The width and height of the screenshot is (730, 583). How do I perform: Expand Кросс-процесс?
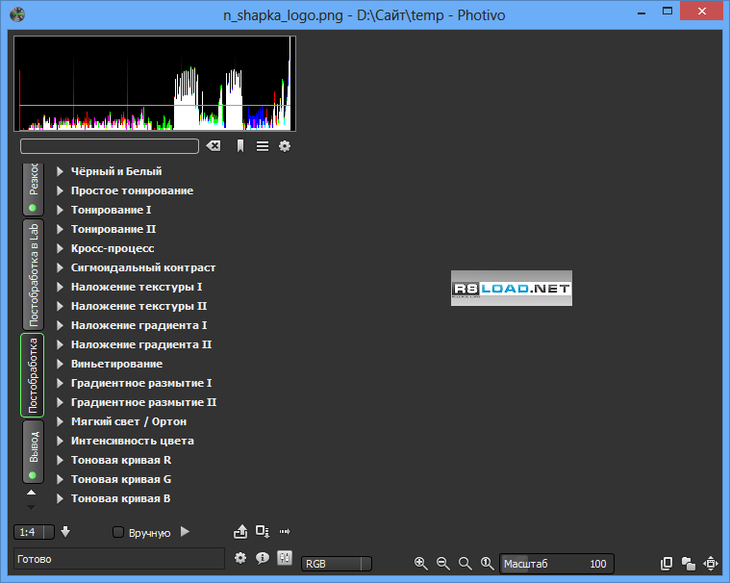click(60, 248)
